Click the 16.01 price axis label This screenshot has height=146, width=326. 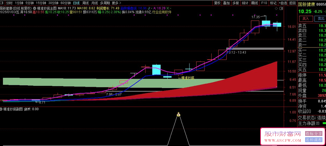292,27
